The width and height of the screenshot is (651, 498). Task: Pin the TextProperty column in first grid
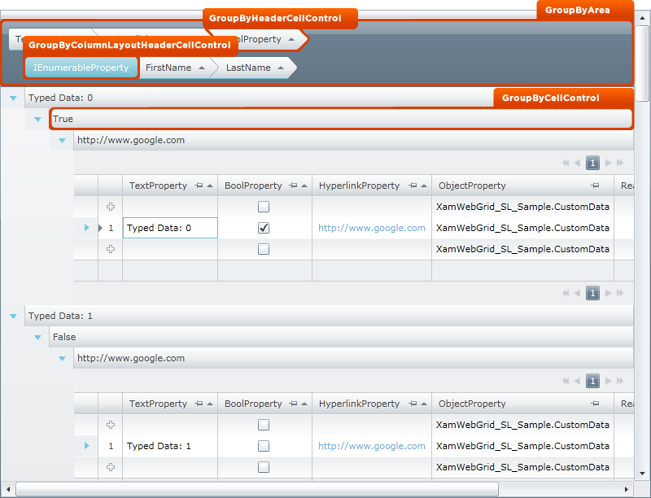[199, 186]
